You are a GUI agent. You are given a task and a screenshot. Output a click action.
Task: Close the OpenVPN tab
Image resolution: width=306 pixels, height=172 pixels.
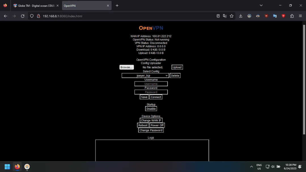coord(108,6)
